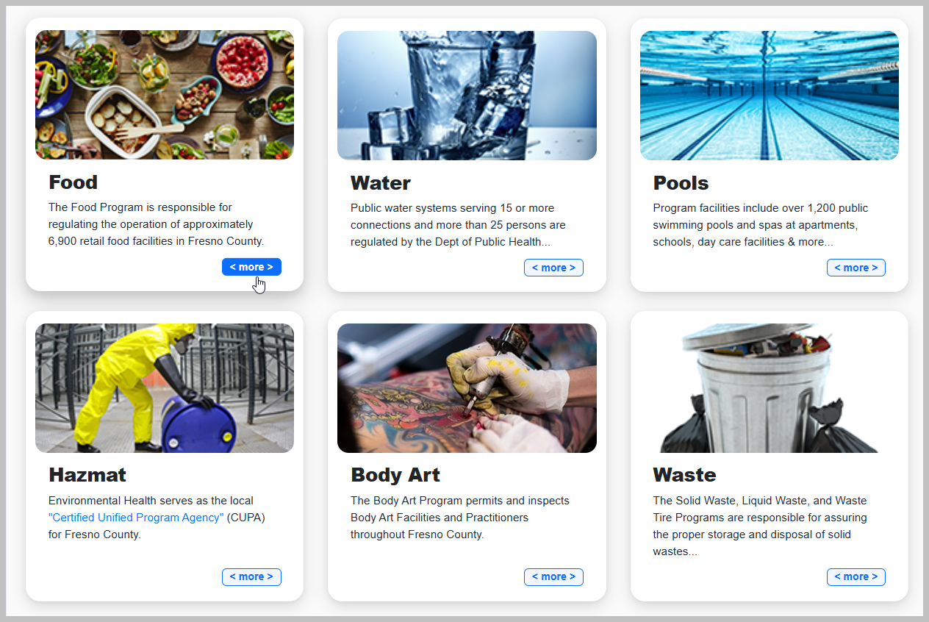Viewport: 929px width, 622px height.
Task: Open more info for Water
Action: pos(553,268)
